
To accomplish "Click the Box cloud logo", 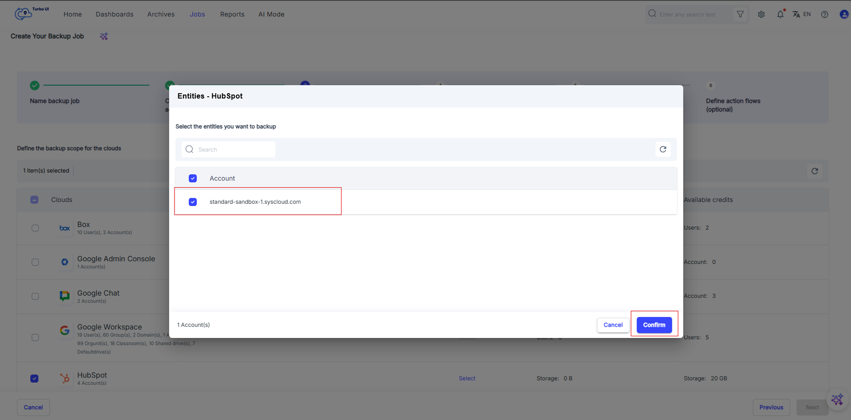I will click(65, 228).
